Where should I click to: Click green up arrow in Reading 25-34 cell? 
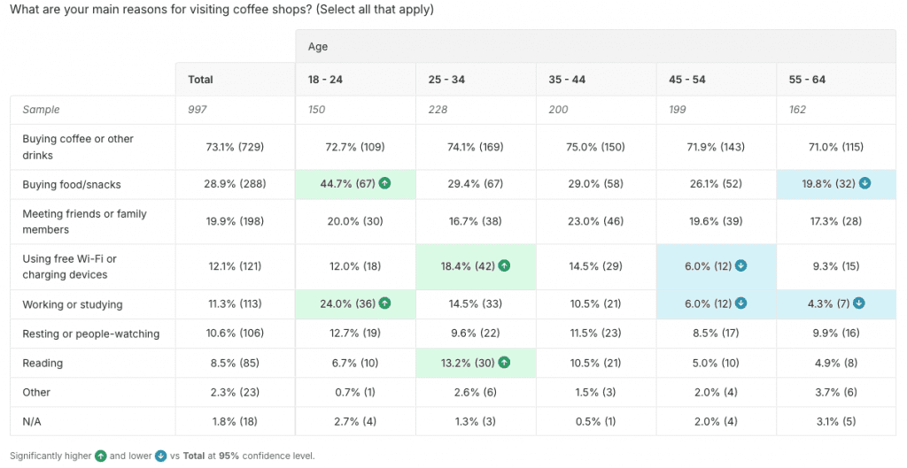tap(504, 363)
